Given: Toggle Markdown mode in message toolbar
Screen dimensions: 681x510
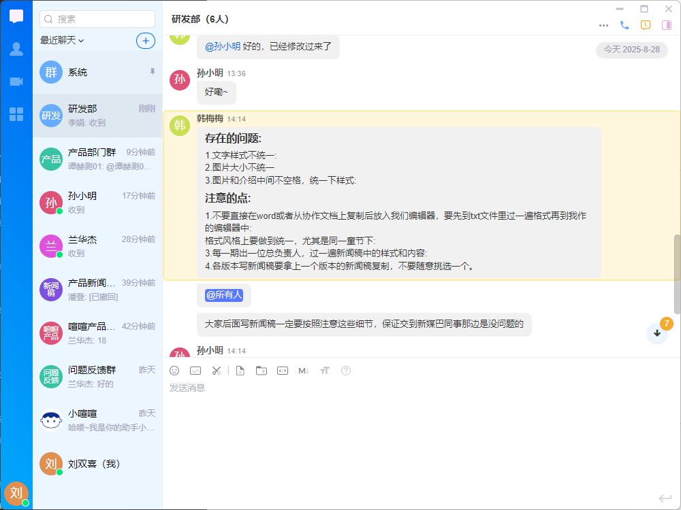Looking at the screenshot, I should point(304,371).
